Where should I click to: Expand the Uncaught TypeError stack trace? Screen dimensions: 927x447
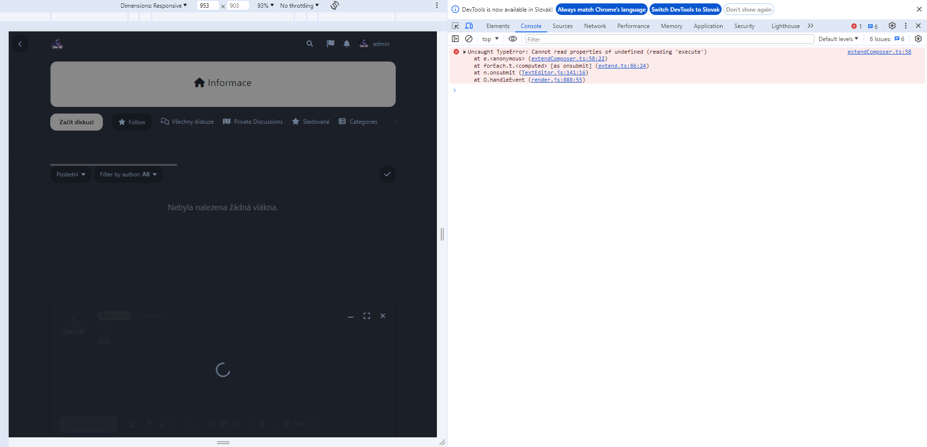465,52
